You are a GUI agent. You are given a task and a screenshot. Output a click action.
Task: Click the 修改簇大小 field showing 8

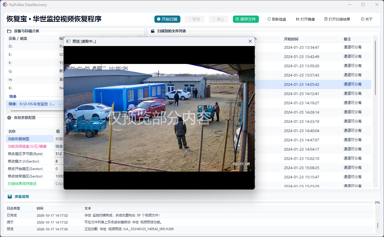coord(59,161)
